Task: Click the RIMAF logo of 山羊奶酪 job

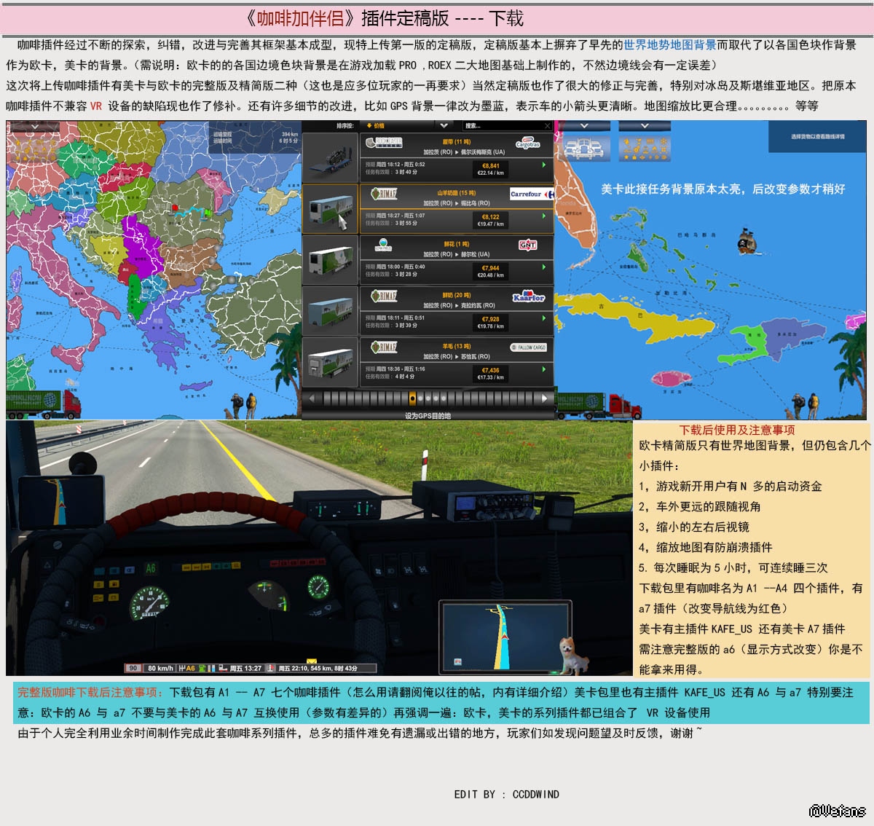Action: pyautogui.click(x=384, y=194)
